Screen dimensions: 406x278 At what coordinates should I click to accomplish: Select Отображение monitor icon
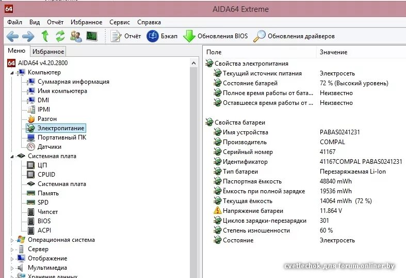point(21,258)
